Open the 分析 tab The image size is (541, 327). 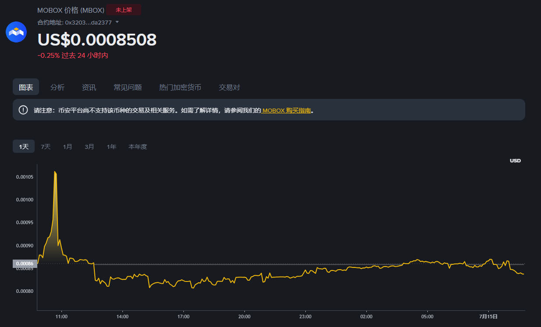pos(57,87)
